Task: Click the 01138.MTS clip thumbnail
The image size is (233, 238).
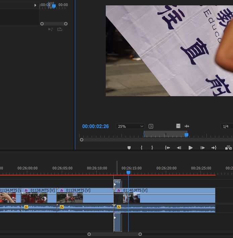Action: pos(34,198)
